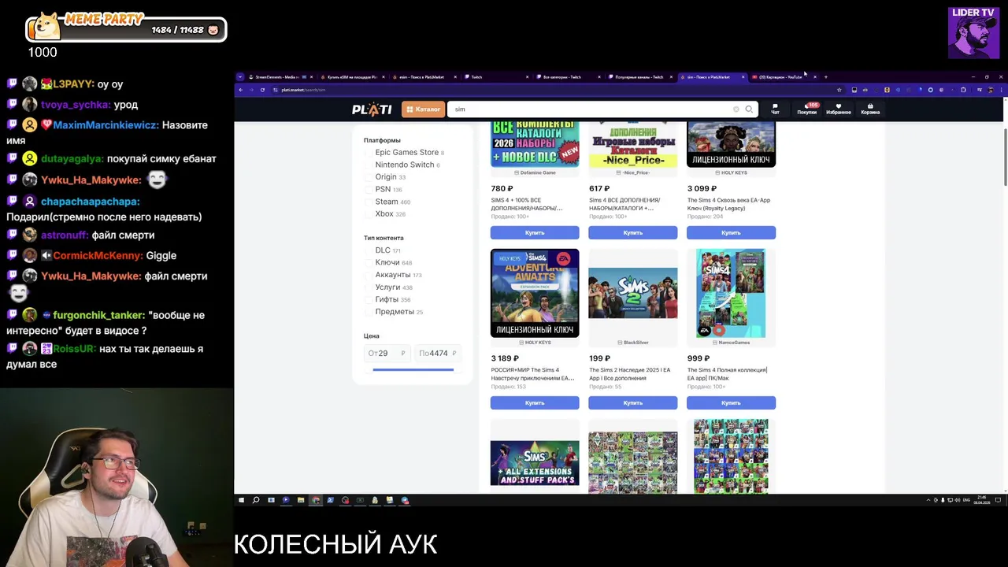This screenshot has height=567, width=1008.
Task: Click Купить under the 999 ₽ item
Action: tap(731, 403)
